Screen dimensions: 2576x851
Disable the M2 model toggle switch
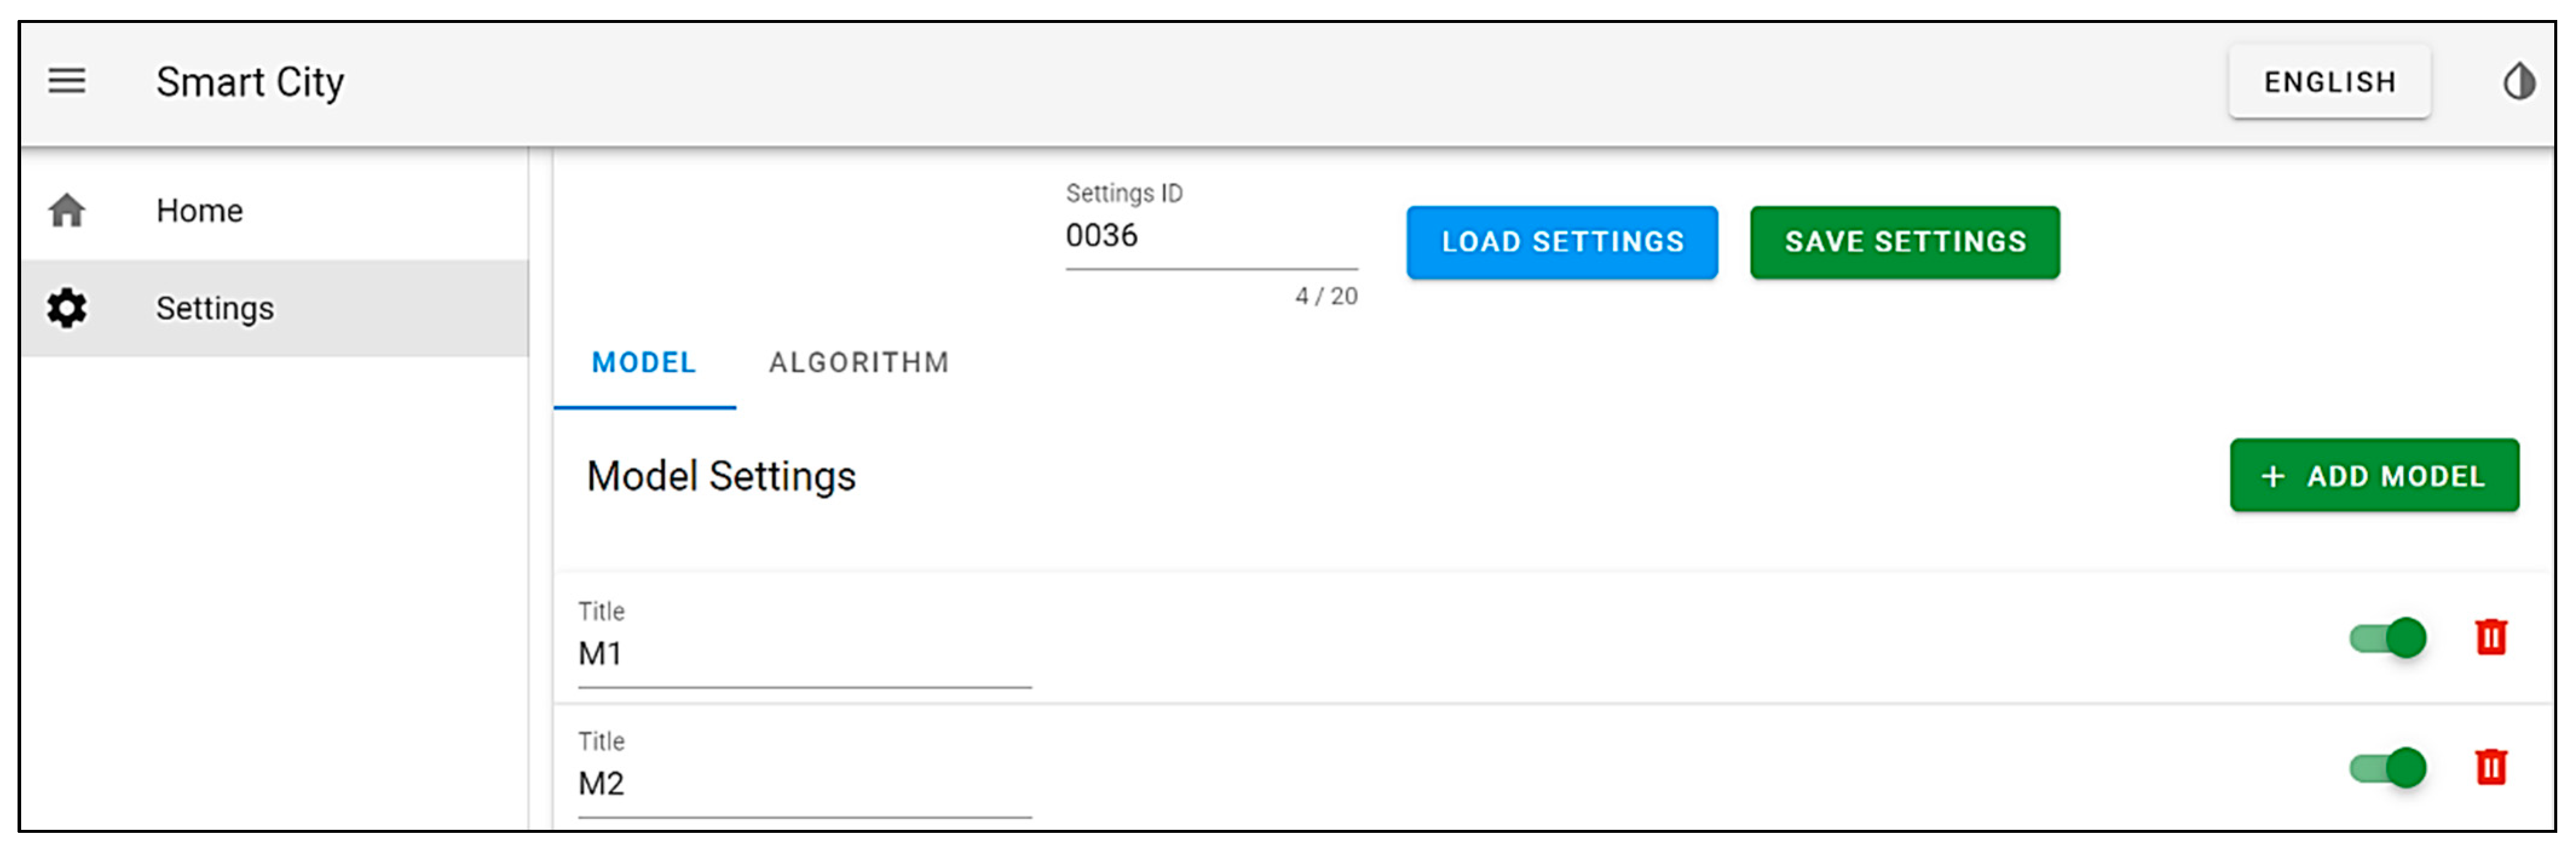point(2388,768)
